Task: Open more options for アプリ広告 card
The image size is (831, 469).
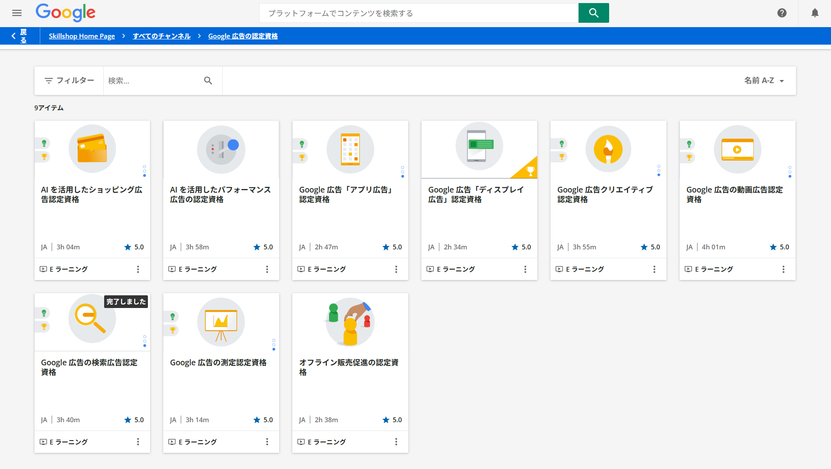Action: pyautogui.click(x=396, y=269)
